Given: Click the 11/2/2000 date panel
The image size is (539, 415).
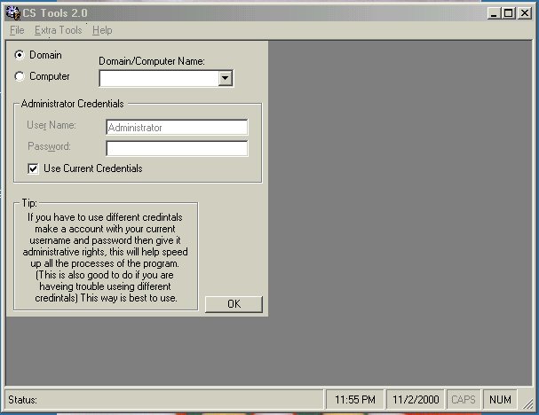Looking at the screenshot, I should 415,400.
